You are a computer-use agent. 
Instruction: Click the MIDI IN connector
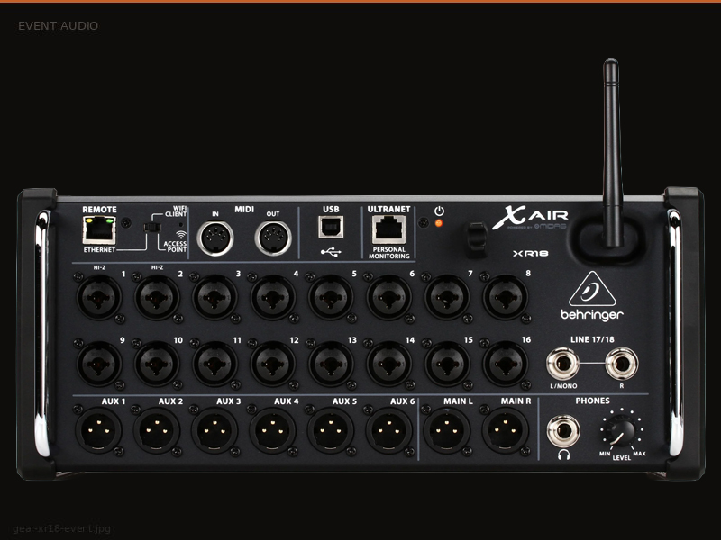[x=215, y=238]
